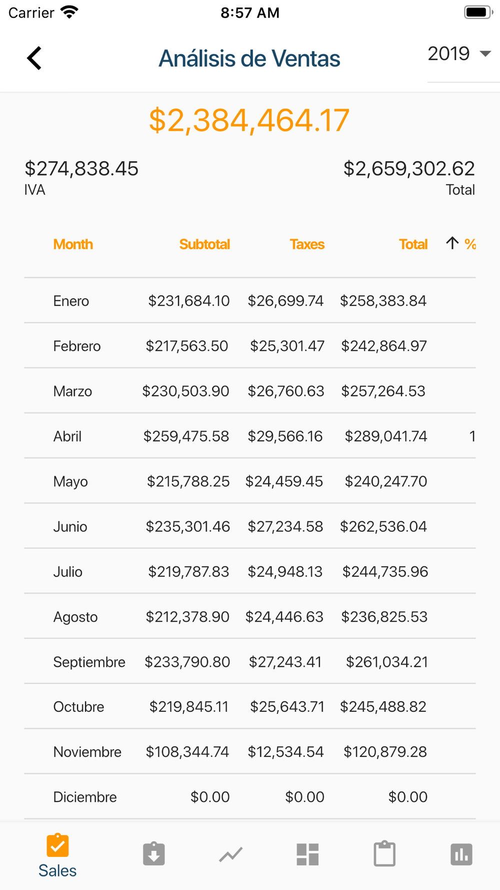The width and height of the screenshot is (500, 890).
Task: Tap the Noviembre sales row
Action: click(249, 752)
